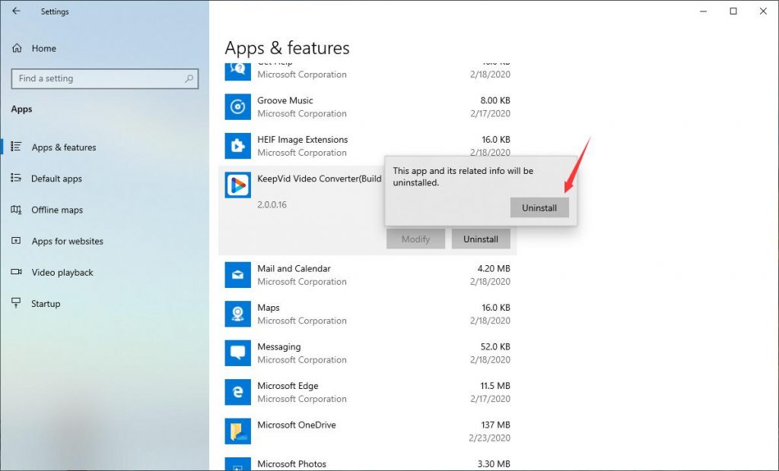Viewport: 779px width, 471px height.
Task: Select the Microsoft Edge entry name
Action: [288, 386]
